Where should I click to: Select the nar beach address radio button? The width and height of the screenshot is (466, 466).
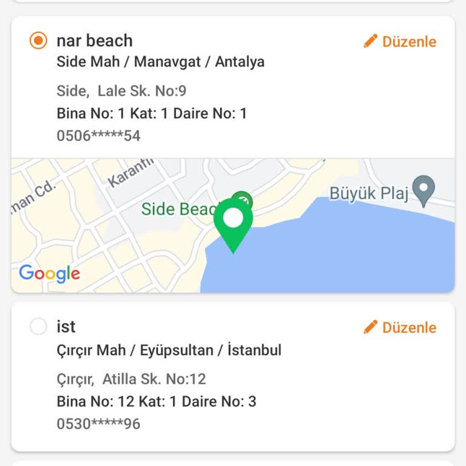click(x=38, y=41)
